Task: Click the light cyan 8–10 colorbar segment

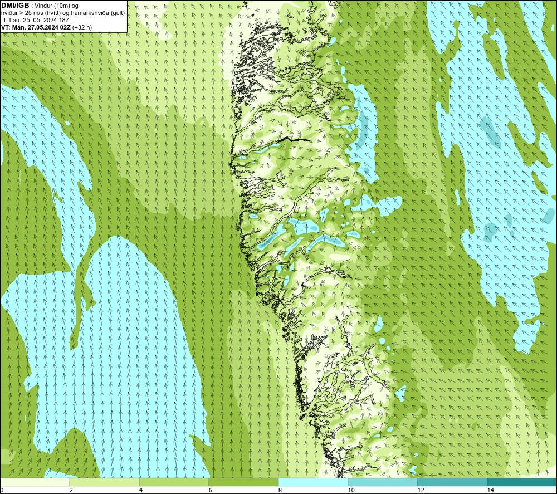Action: (313, 482)
